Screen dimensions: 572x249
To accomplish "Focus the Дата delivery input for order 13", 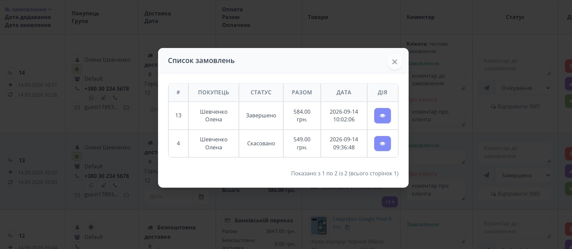I will pos(169,197).
